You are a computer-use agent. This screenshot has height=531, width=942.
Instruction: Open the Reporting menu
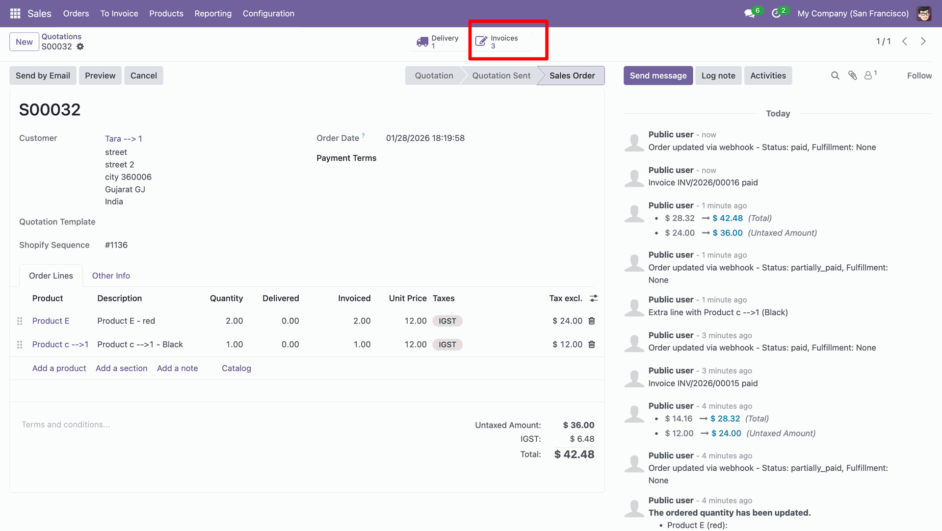[x=213, y=13]
